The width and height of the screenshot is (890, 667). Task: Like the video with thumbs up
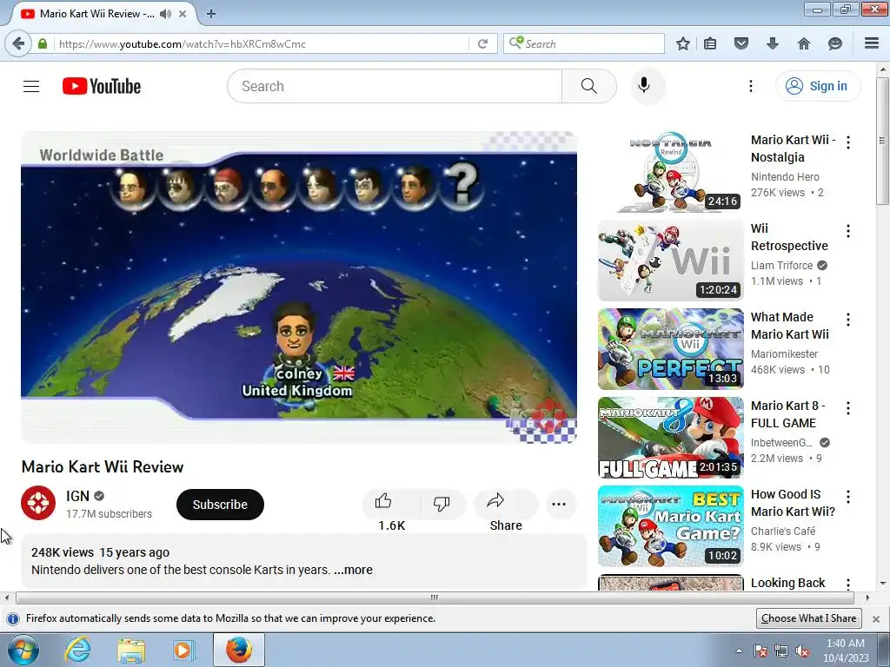[391, 504]
